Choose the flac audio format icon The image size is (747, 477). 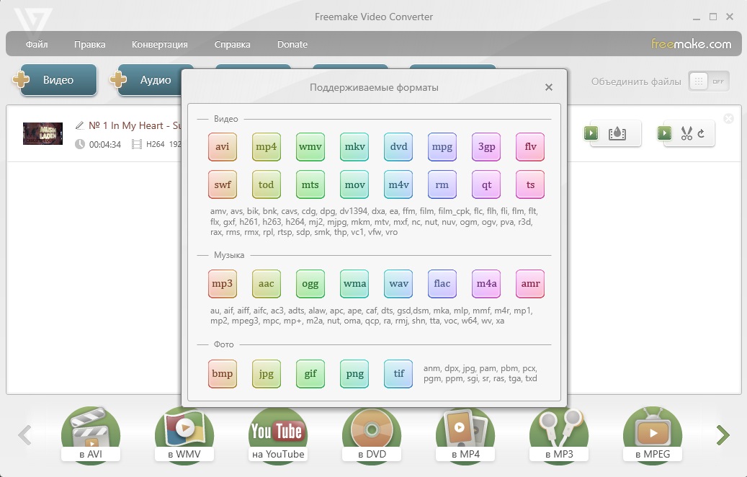pos(442,284)
